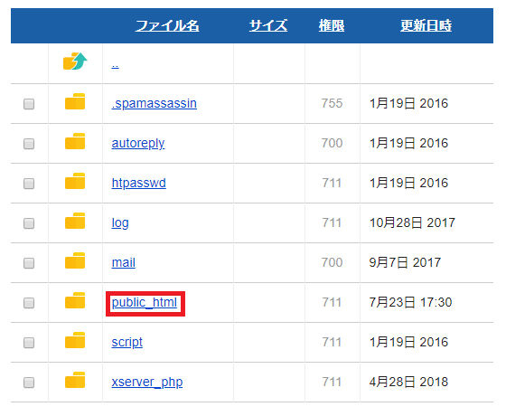Enable the checkbox for the log folder

point(29,223)
